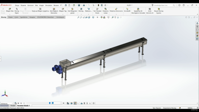This screenshot has height=112, width=199.
Task: Select the Hareket Etüdü 1 tab
Action: pyautogui.click(x=24, y=105)
